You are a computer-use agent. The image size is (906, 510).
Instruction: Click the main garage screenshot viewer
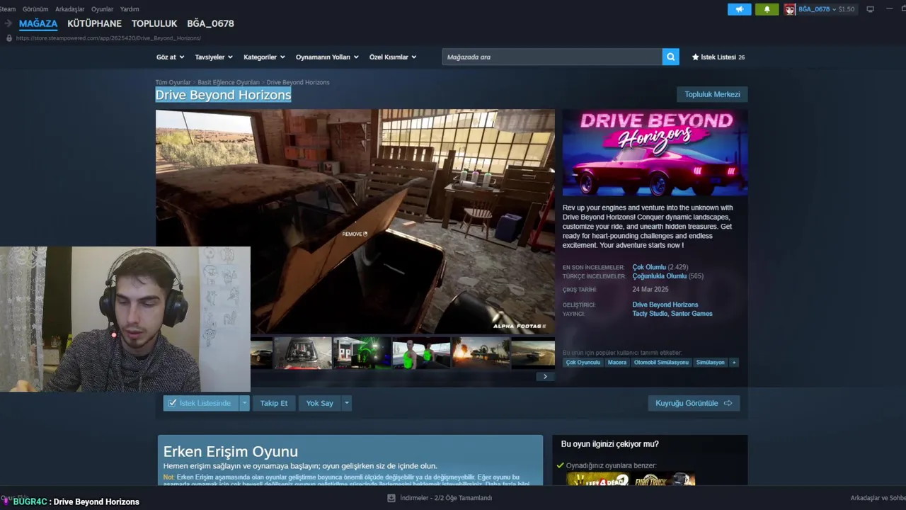tap(355, 221)
